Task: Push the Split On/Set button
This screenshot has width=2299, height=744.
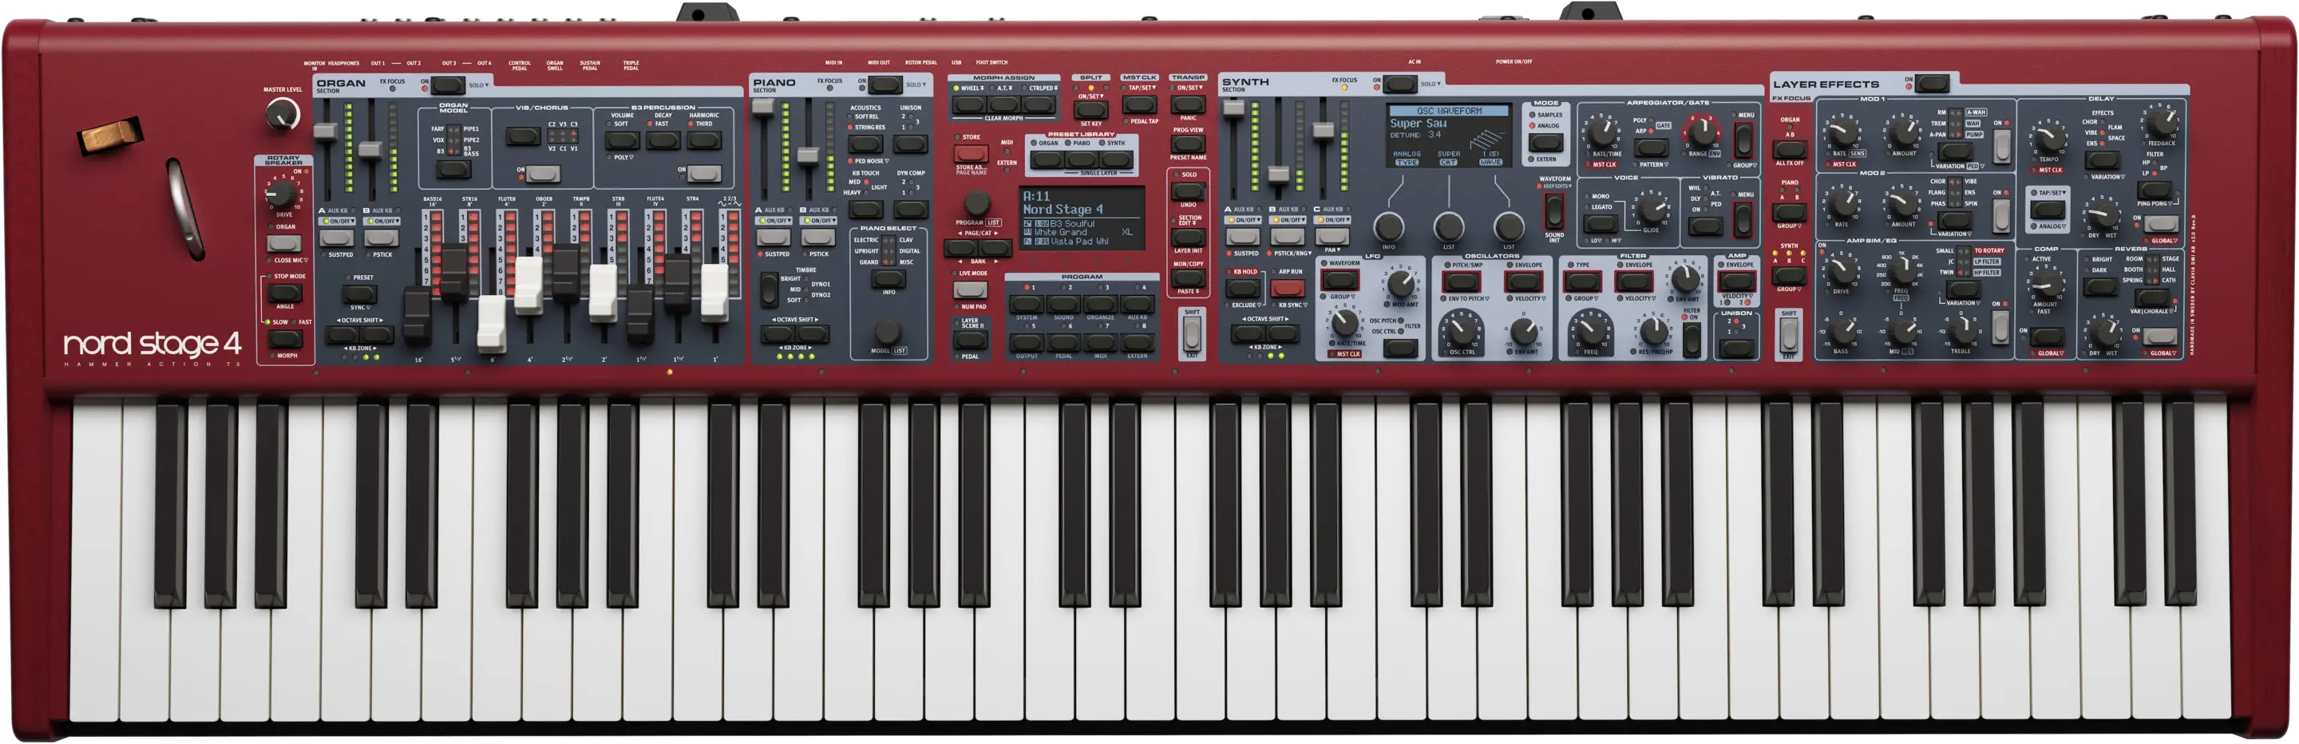Action: point(1090,109)
